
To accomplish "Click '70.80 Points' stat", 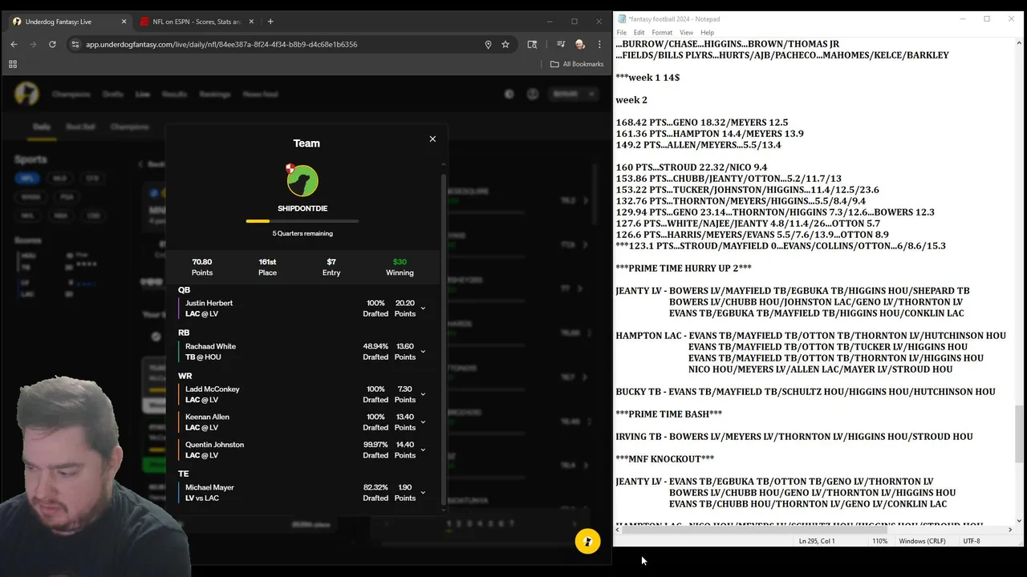I will pyautogui.click(x=202, y=267).
